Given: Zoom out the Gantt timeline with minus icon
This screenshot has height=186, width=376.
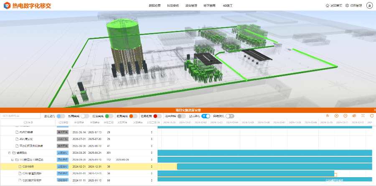Looking at the screenshot, I should pos(346,116).
